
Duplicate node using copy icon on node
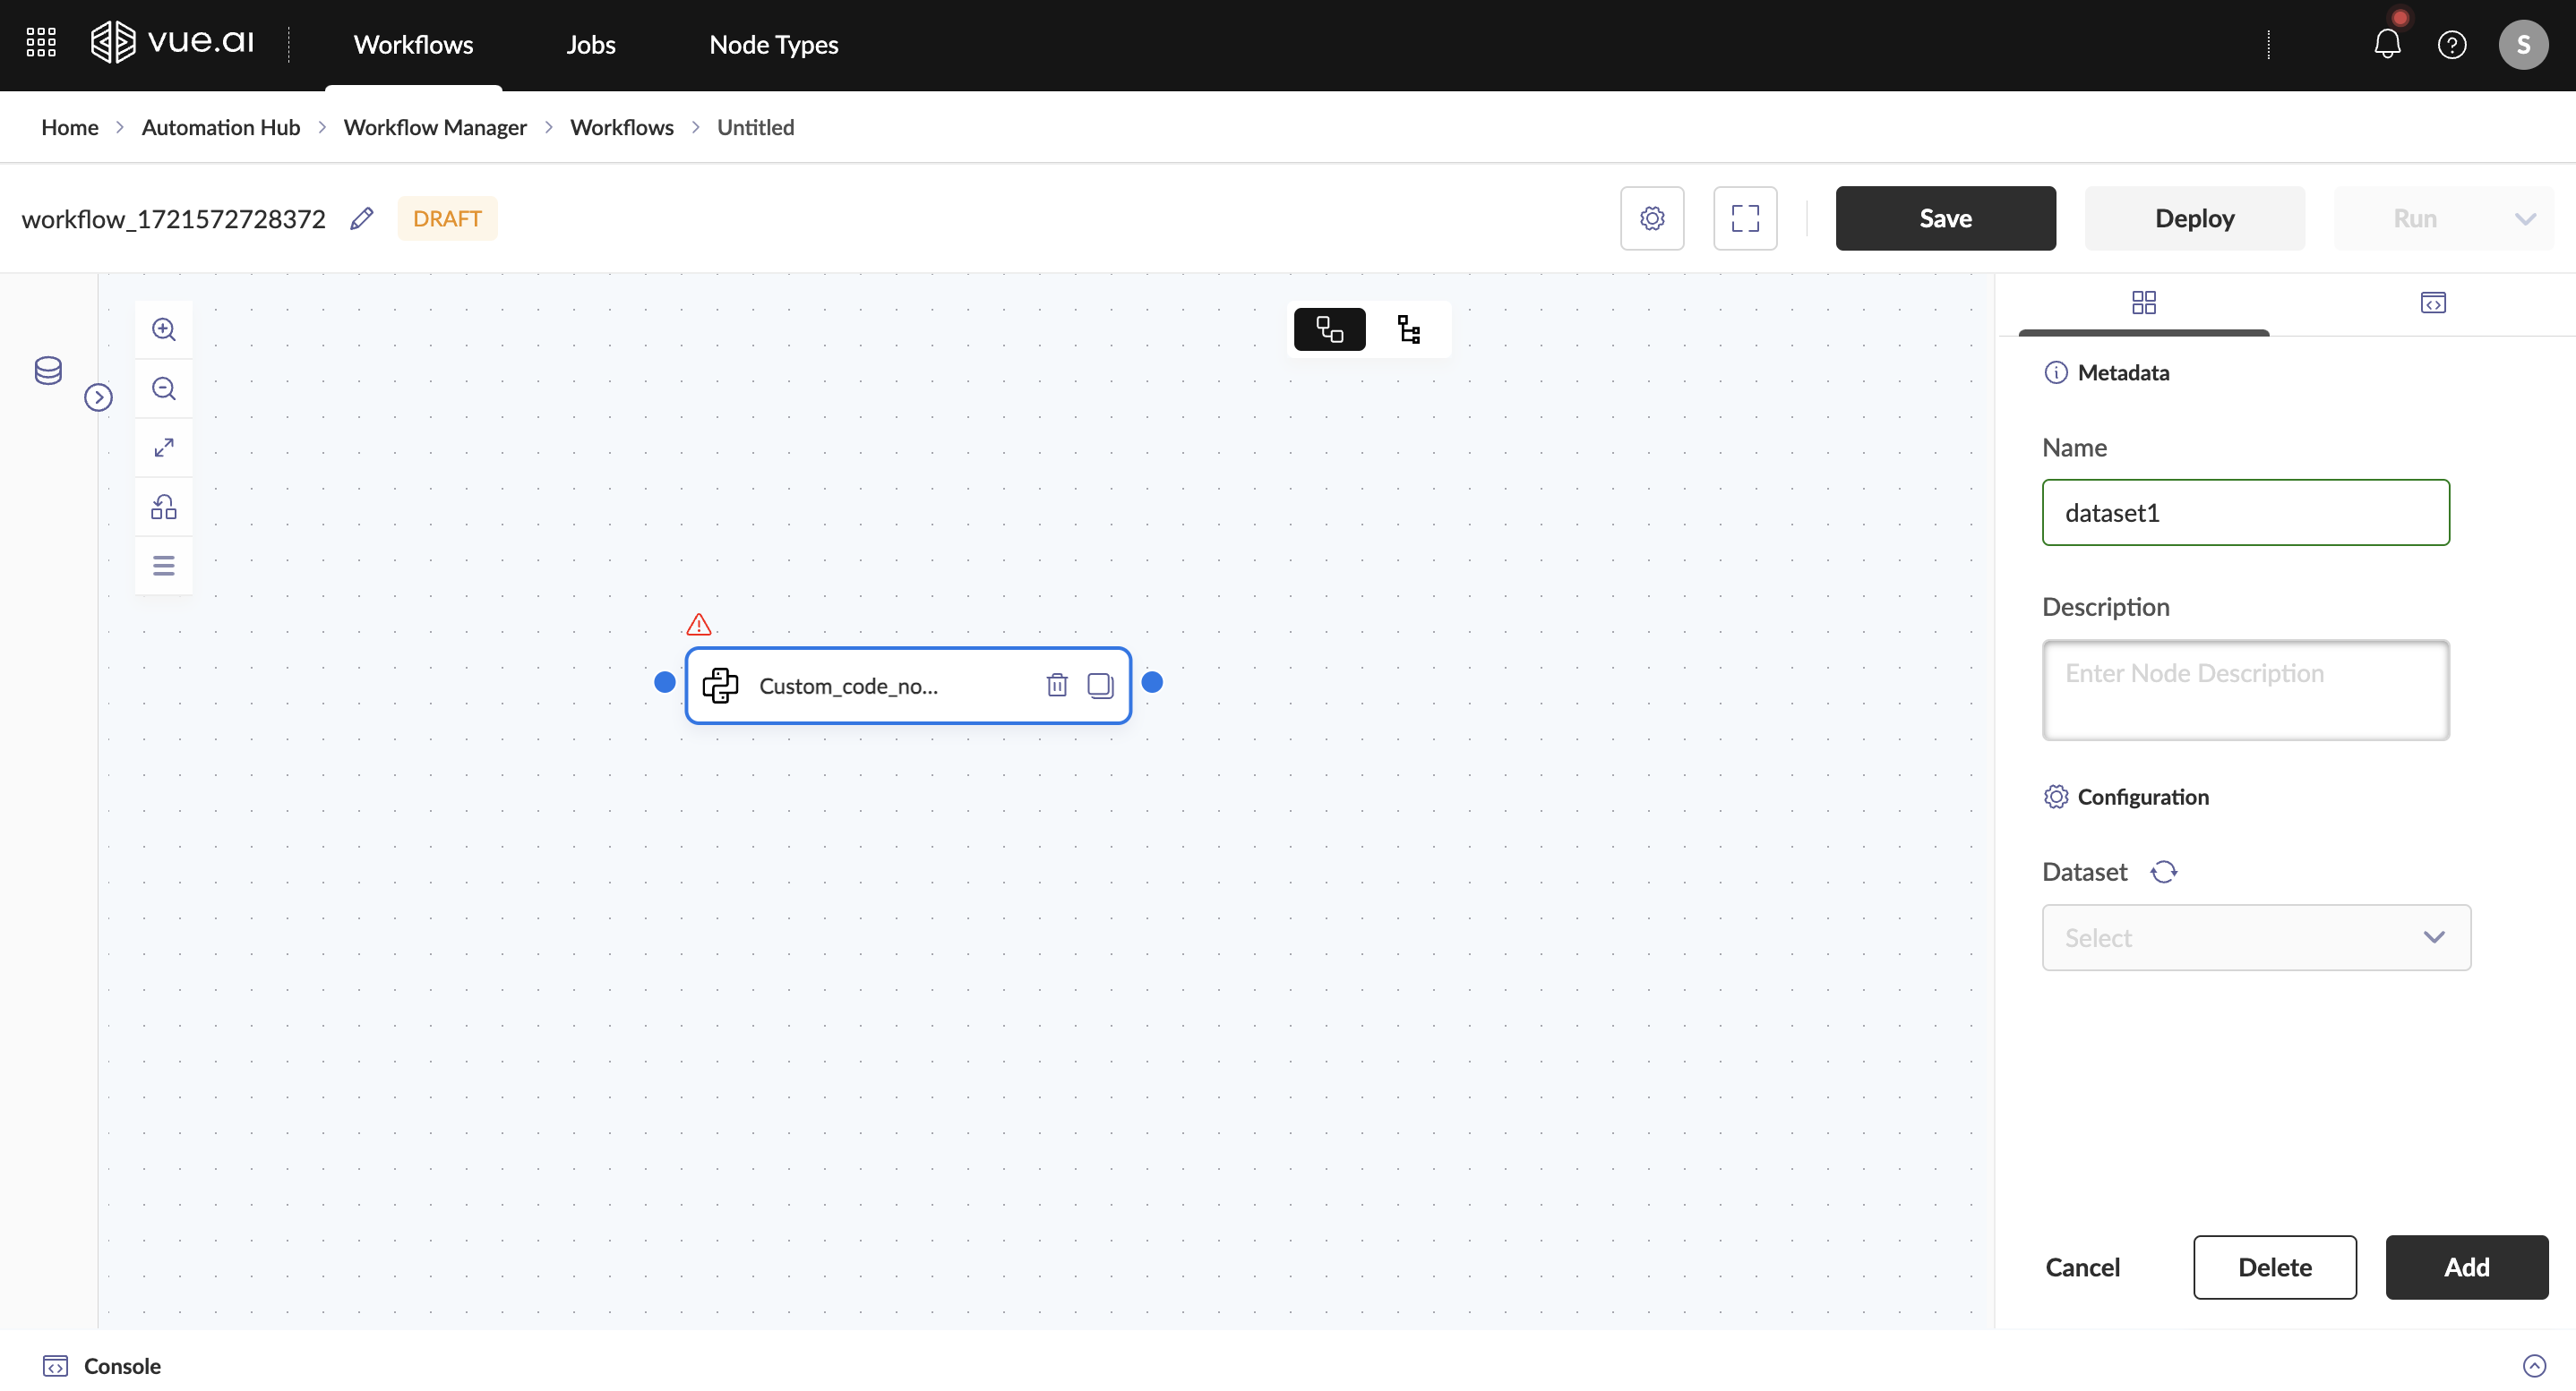point(1100,686)
